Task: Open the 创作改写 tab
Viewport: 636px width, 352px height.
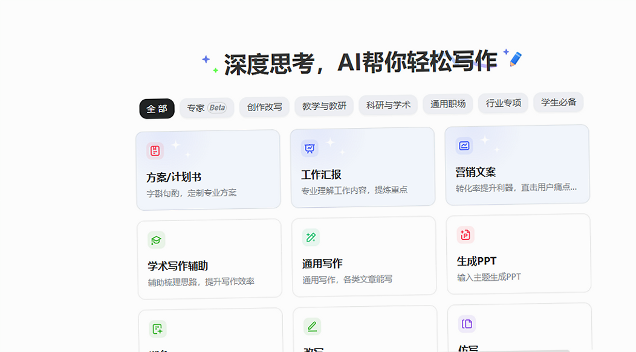Action: click(264, 107)
